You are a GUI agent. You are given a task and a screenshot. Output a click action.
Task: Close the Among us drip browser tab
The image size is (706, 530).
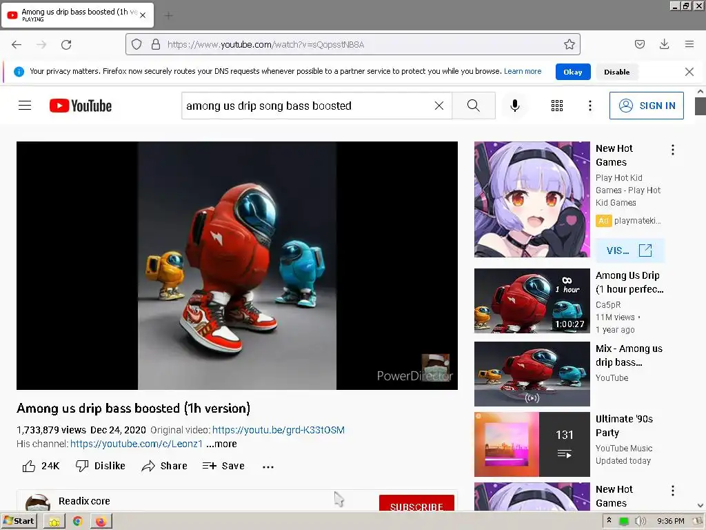point(143,15)
